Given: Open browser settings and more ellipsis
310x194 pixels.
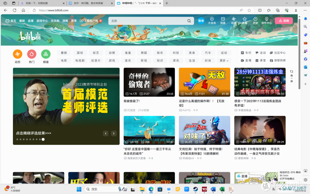Looking at the screenshot, I should (305, 10).
